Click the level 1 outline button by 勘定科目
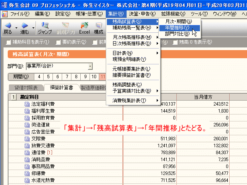247x185 pixels. point(14,97)
